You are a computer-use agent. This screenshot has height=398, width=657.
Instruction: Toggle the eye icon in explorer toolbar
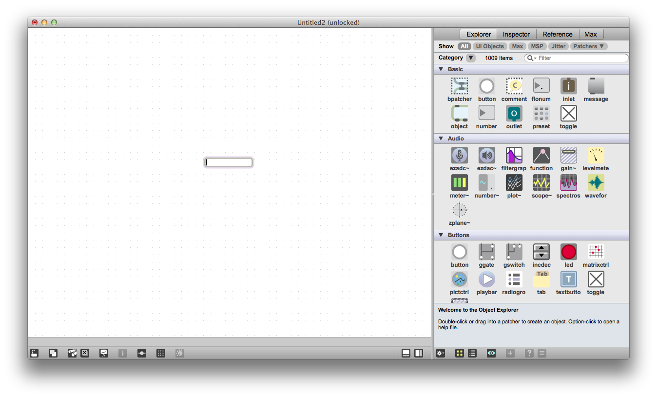coord(491,353)
